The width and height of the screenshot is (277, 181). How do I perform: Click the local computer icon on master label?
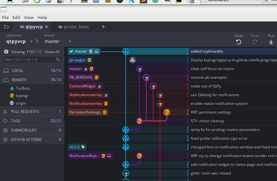(x=96, y=51)
